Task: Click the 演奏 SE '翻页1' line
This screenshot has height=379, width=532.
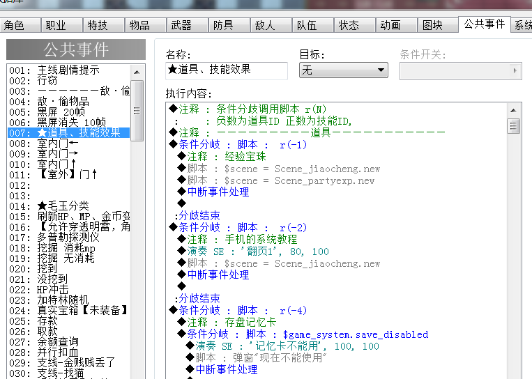Action: click(253, 252)
